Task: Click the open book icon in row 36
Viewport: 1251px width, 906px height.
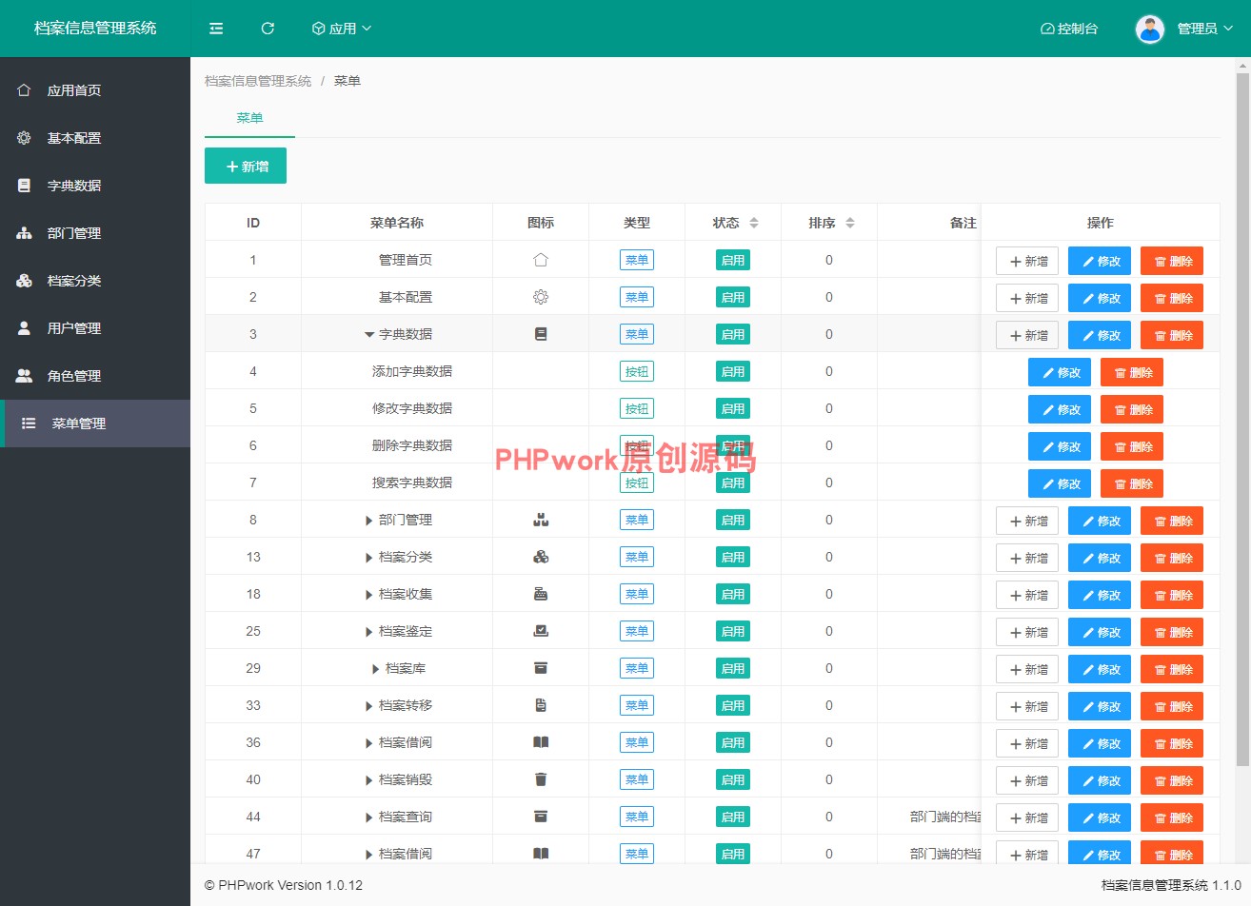Action: [541, 742]
